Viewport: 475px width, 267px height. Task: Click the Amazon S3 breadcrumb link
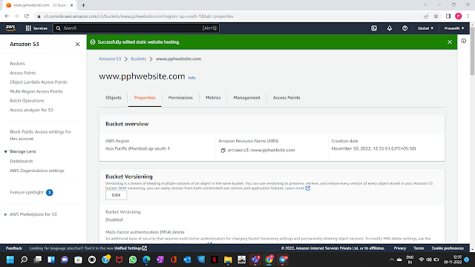(110, 59)
